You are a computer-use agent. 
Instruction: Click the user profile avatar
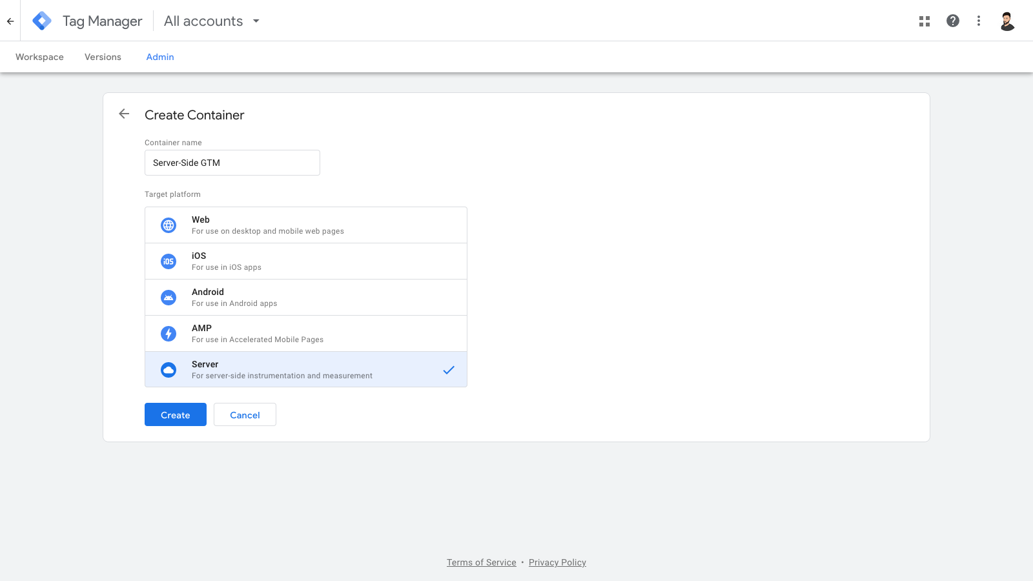[1007, 21]
